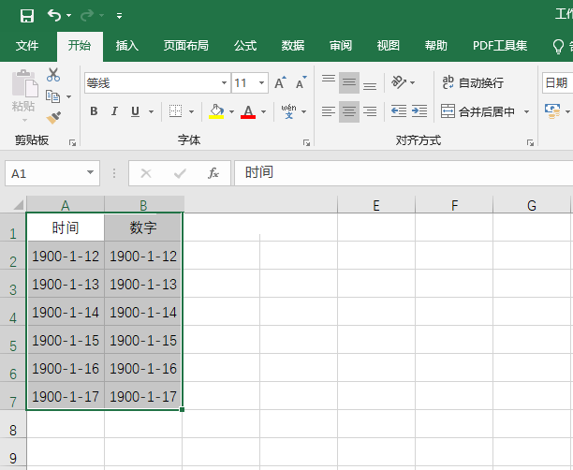This screenshot has width=573, height=470.
Task: Open 合并后居中 dropdown arrow
Action: pyautogui.click(x=526, y=111)
